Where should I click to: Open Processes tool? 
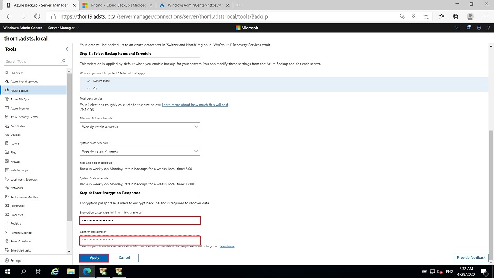tap(16, 215)
